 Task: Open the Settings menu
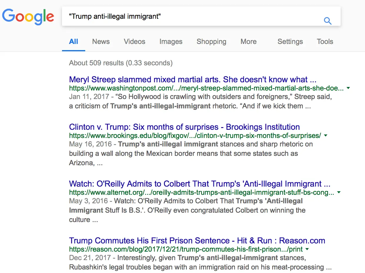(290, 42)
